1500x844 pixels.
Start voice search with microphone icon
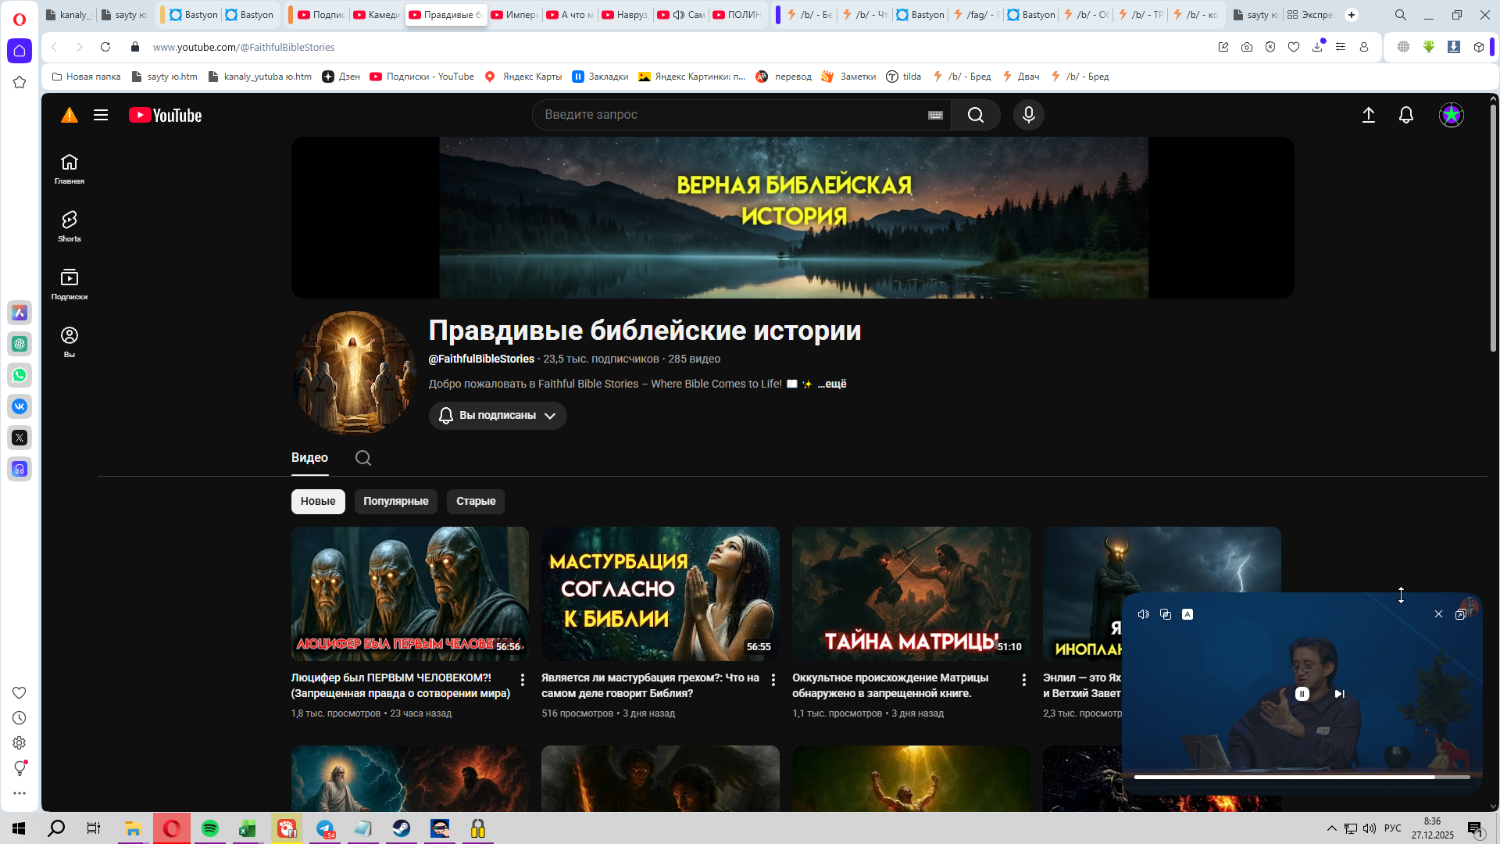pos(1028,115)
